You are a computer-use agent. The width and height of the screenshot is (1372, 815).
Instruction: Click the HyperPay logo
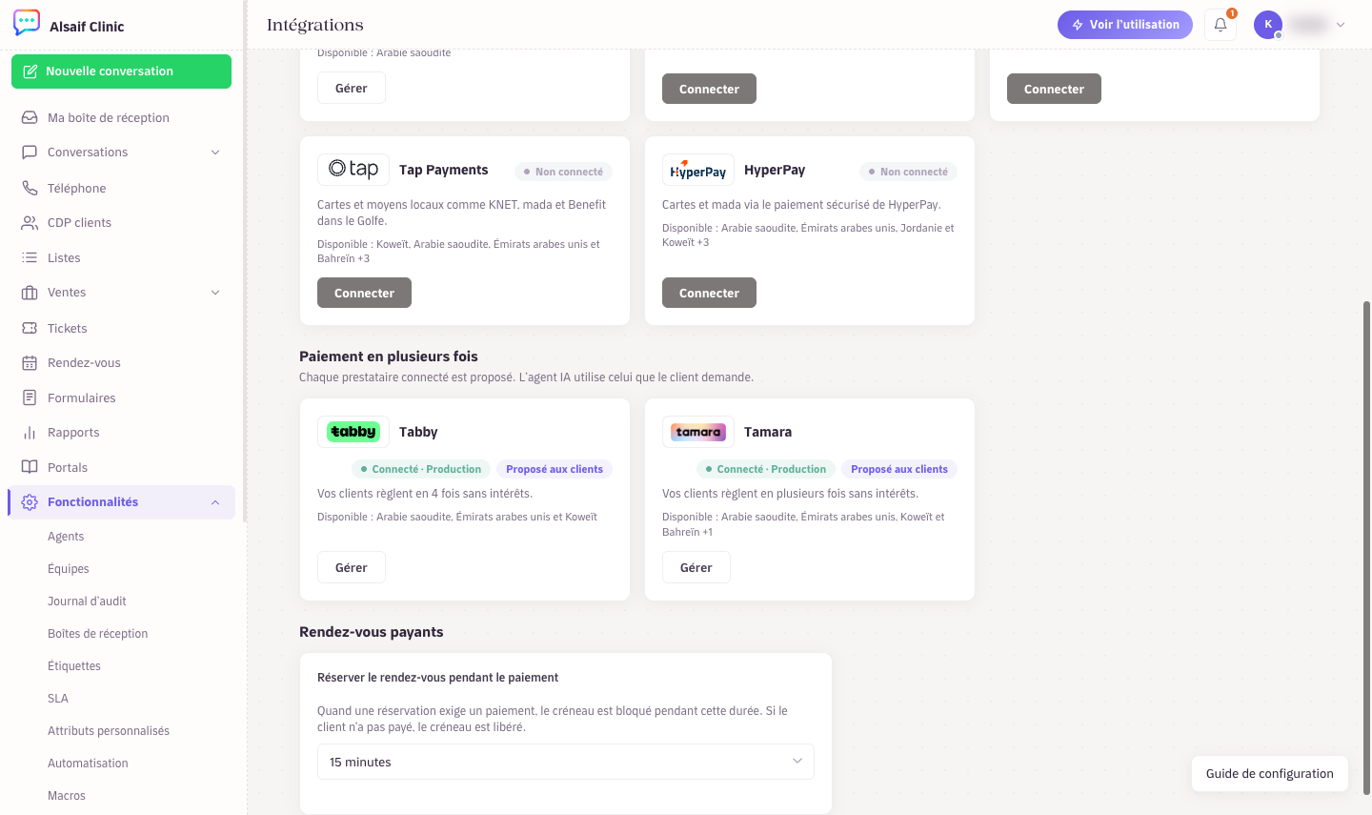click(698, 170)
